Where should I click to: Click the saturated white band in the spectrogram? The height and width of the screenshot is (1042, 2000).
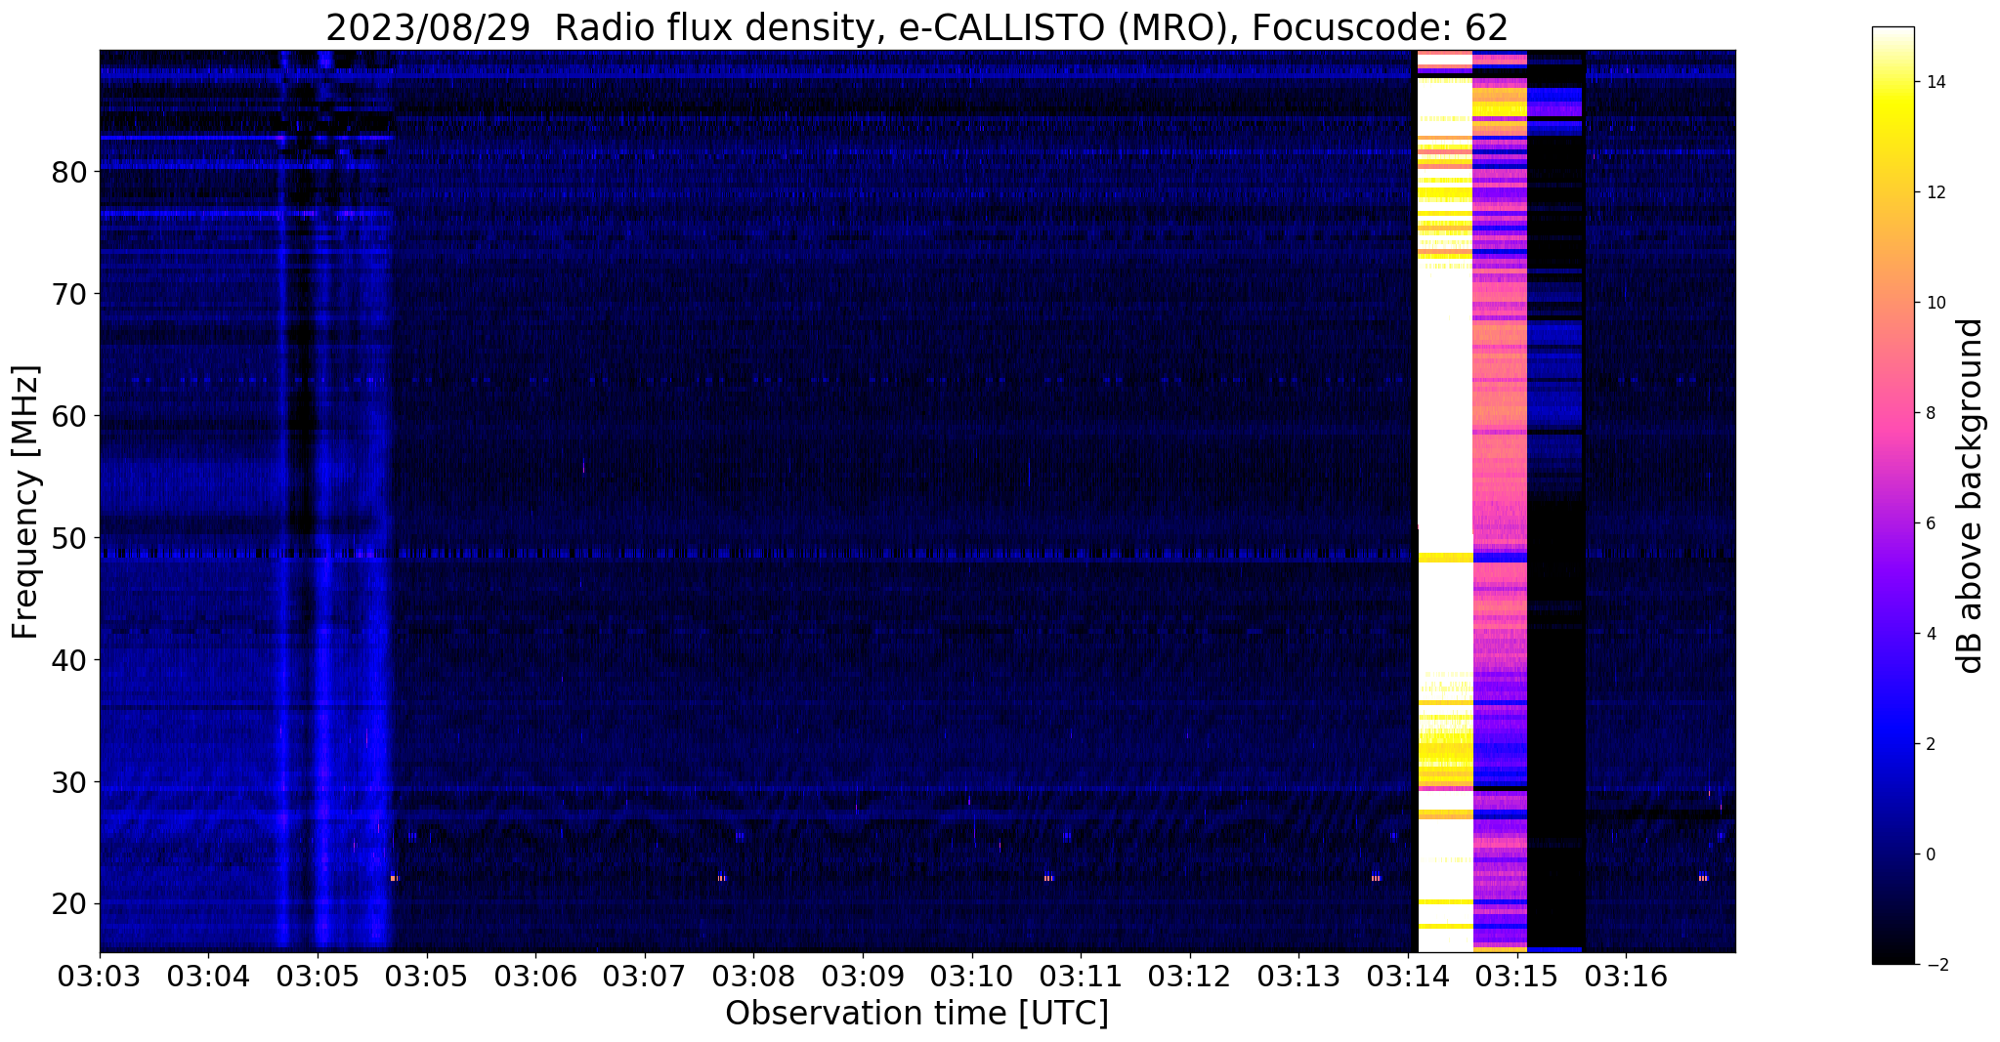(x=1445, y=501)
